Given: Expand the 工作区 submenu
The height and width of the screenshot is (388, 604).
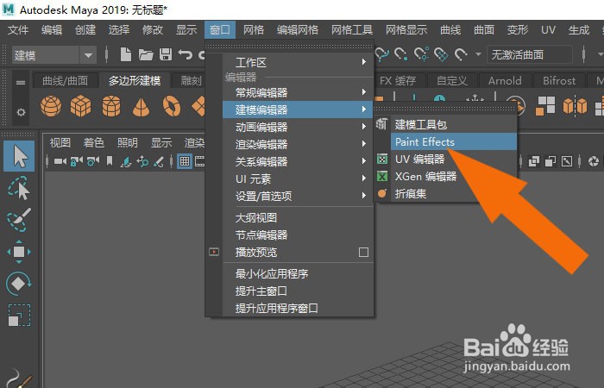Looking at the screenshot, I should click(x=299, y=62).
